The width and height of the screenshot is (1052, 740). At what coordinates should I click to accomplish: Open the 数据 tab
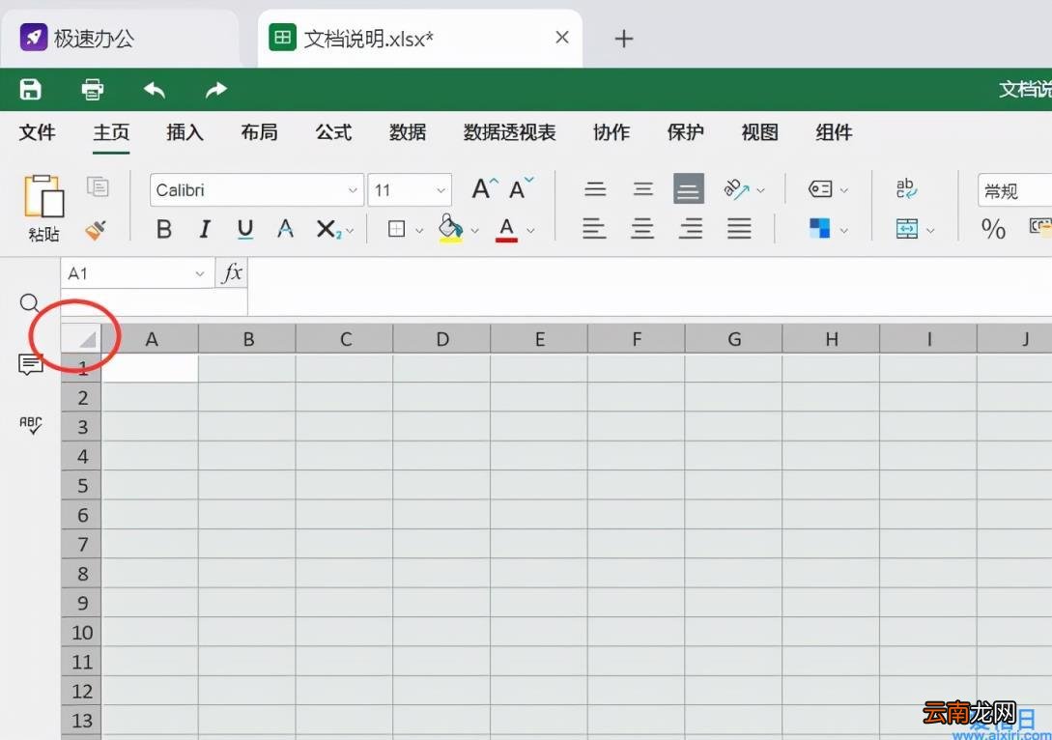408,132
